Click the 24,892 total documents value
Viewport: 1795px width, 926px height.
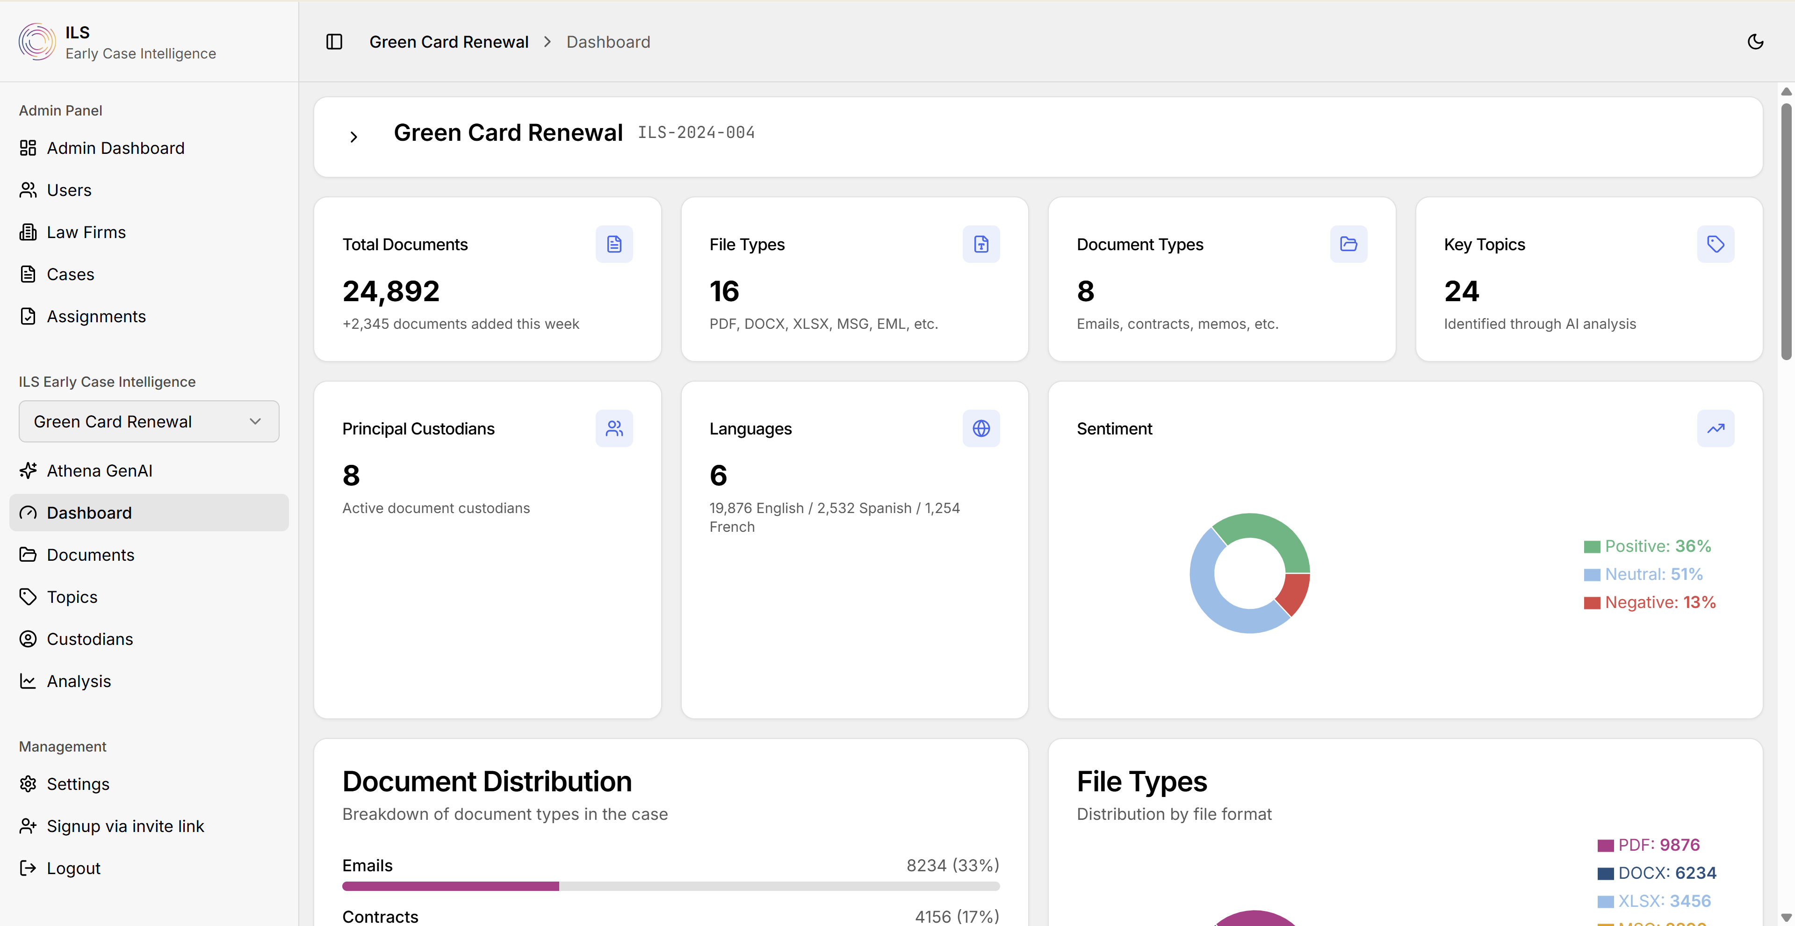click(x=391, y=291)
